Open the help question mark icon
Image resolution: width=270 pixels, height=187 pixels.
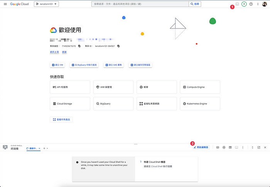[x=251, y=4]
